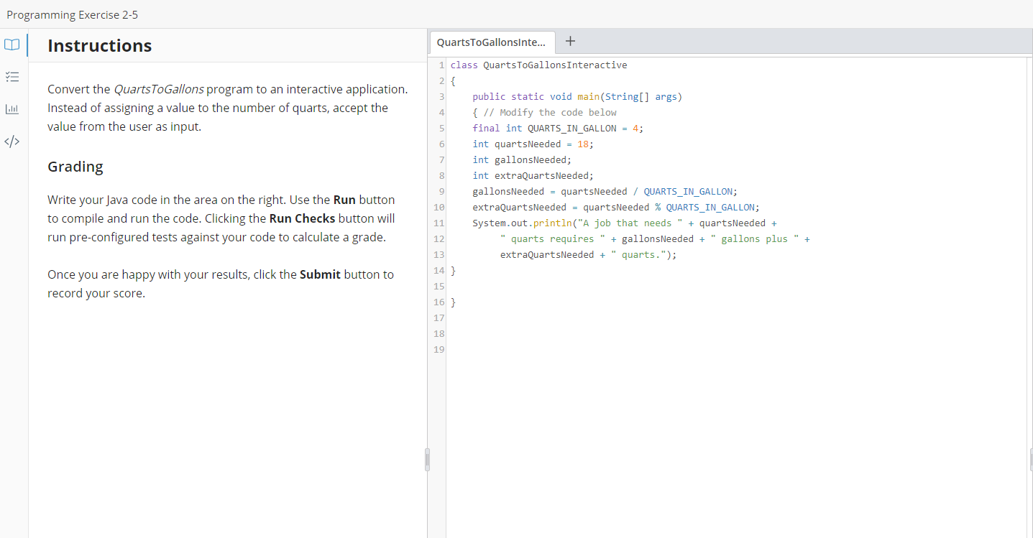Click the "Instructions" heading

pyautogui.click(x=99, y=46)
